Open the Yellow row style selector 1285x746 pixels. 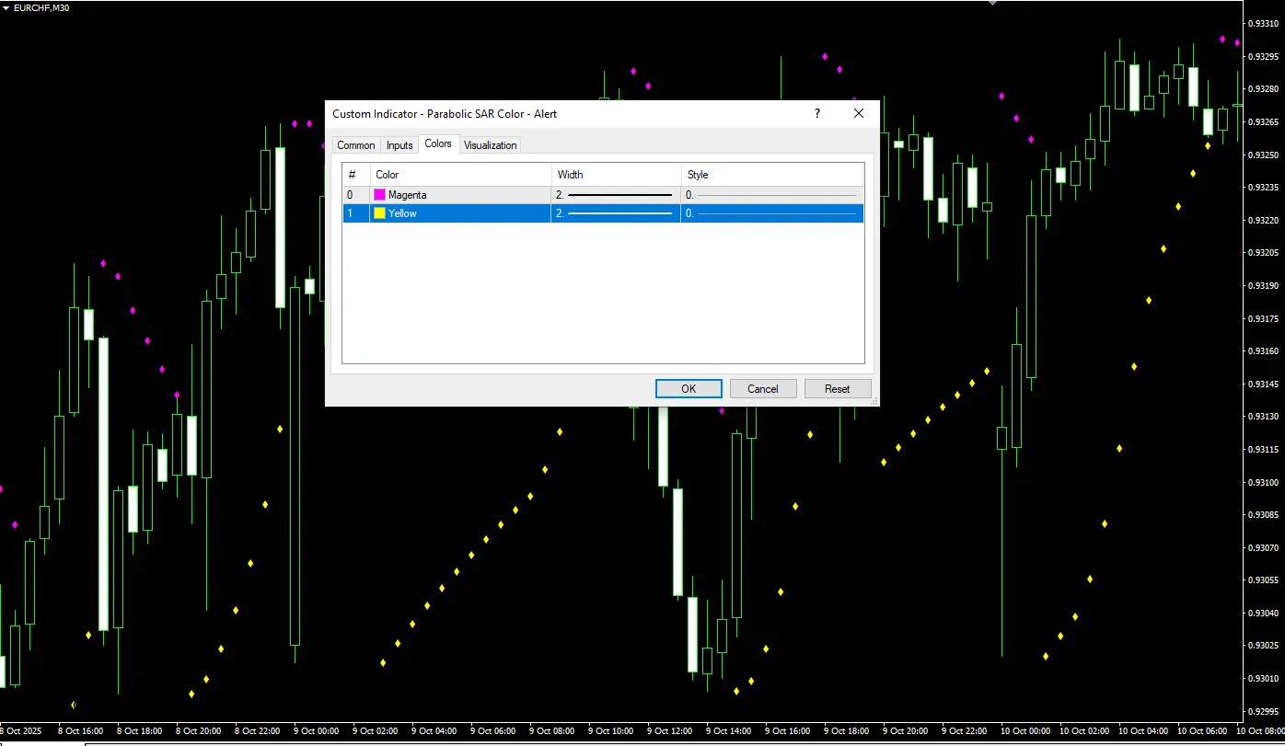[771, 213]
